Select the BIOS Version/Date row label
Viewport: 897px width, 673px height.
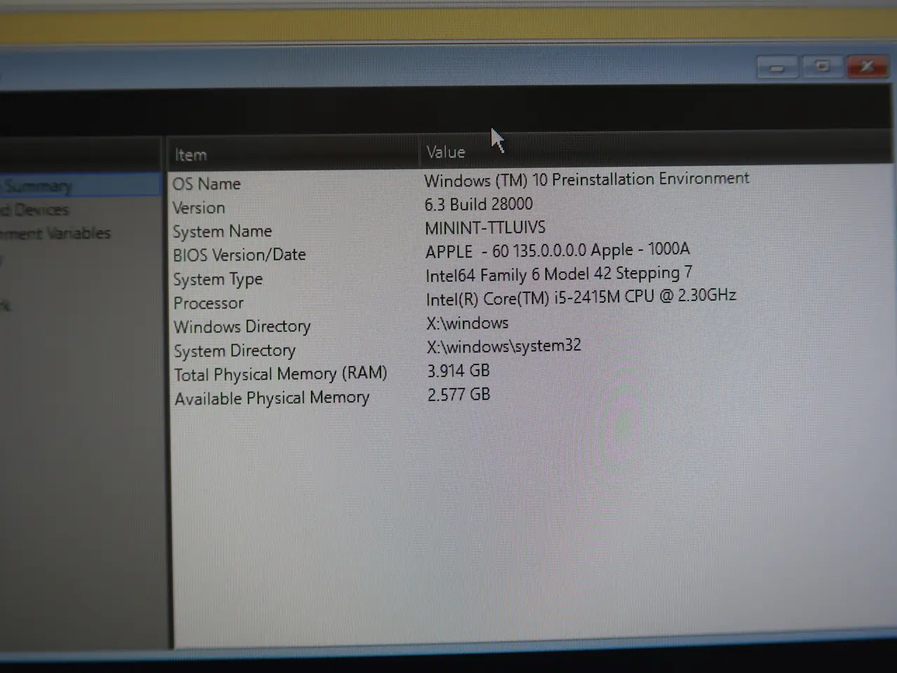(x=240, y=254)
